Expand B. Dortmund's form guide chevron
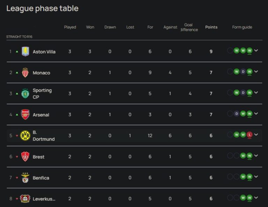268x207 pixels. tap(256, 135)
